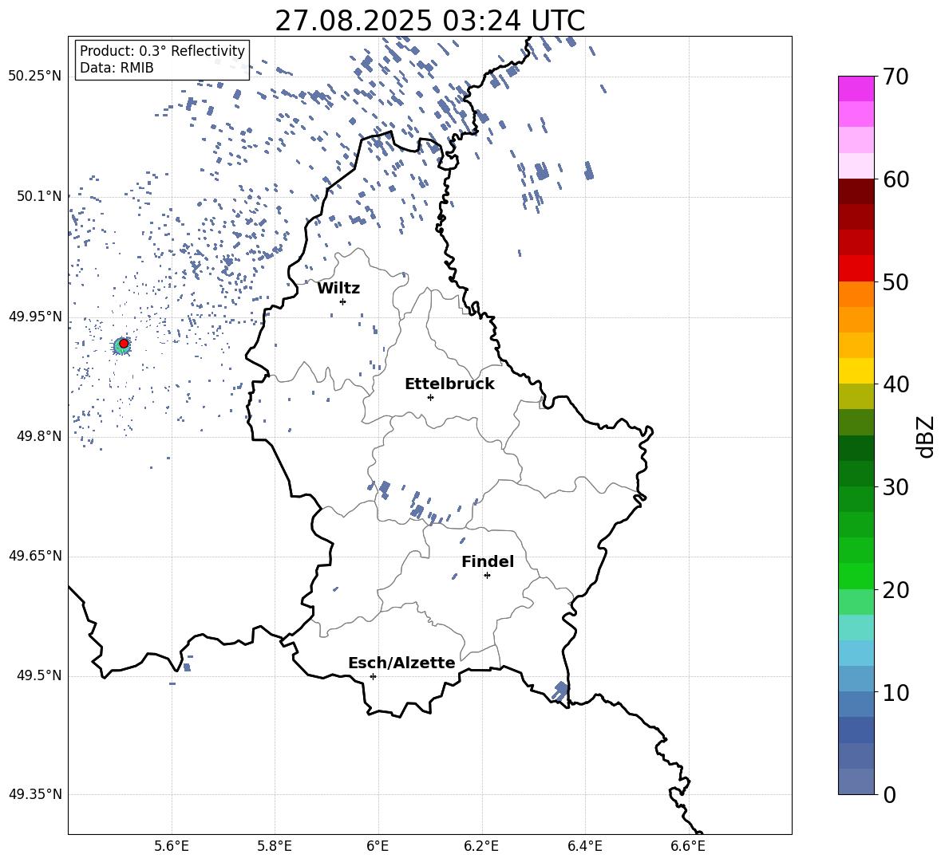The width and height of the screenshot is (945, 862).
Task: Click the colorbar tick label 70
Action: coord(896,77)
